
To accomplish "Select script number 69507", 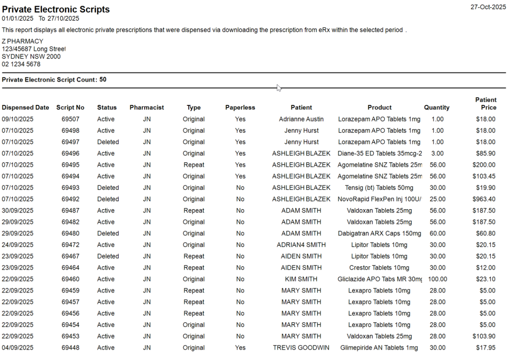I will [70, 119].
